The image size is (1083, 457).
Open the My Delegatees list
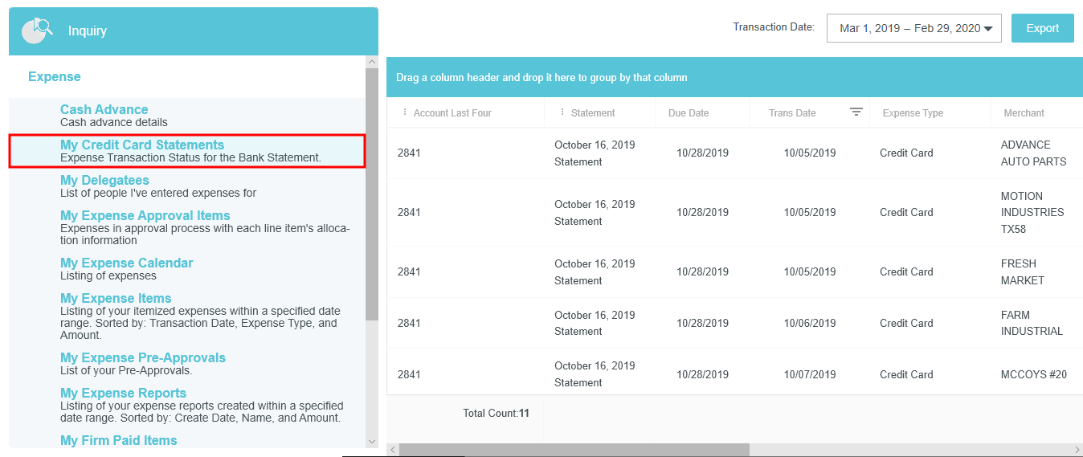click(x=104, y=181)
